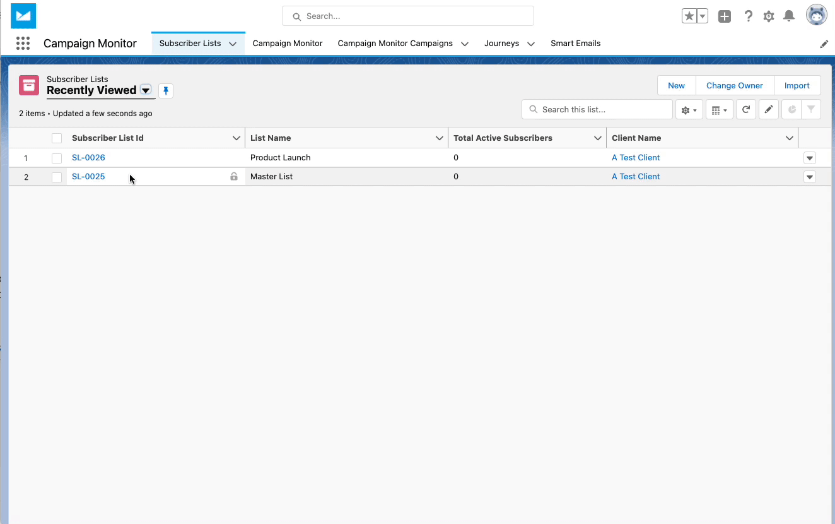Image resolution: width=835 pixels, height=524 pixels.
Task: Open Client Name column menu chevron
Action: click(x=789, y=138)
